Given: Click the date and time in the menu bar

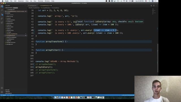Looking at the screenshot, I should [x=139, y=1].
